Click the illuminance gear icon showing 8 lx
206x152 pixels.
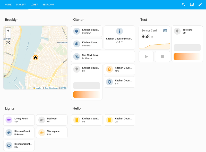109,82
